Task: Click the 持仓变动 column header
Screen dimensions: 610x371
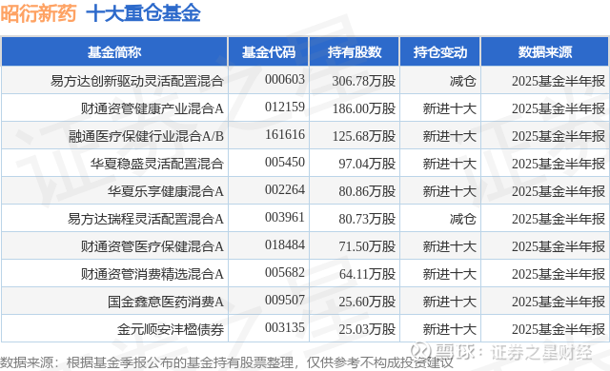Action: coord(440,52)
